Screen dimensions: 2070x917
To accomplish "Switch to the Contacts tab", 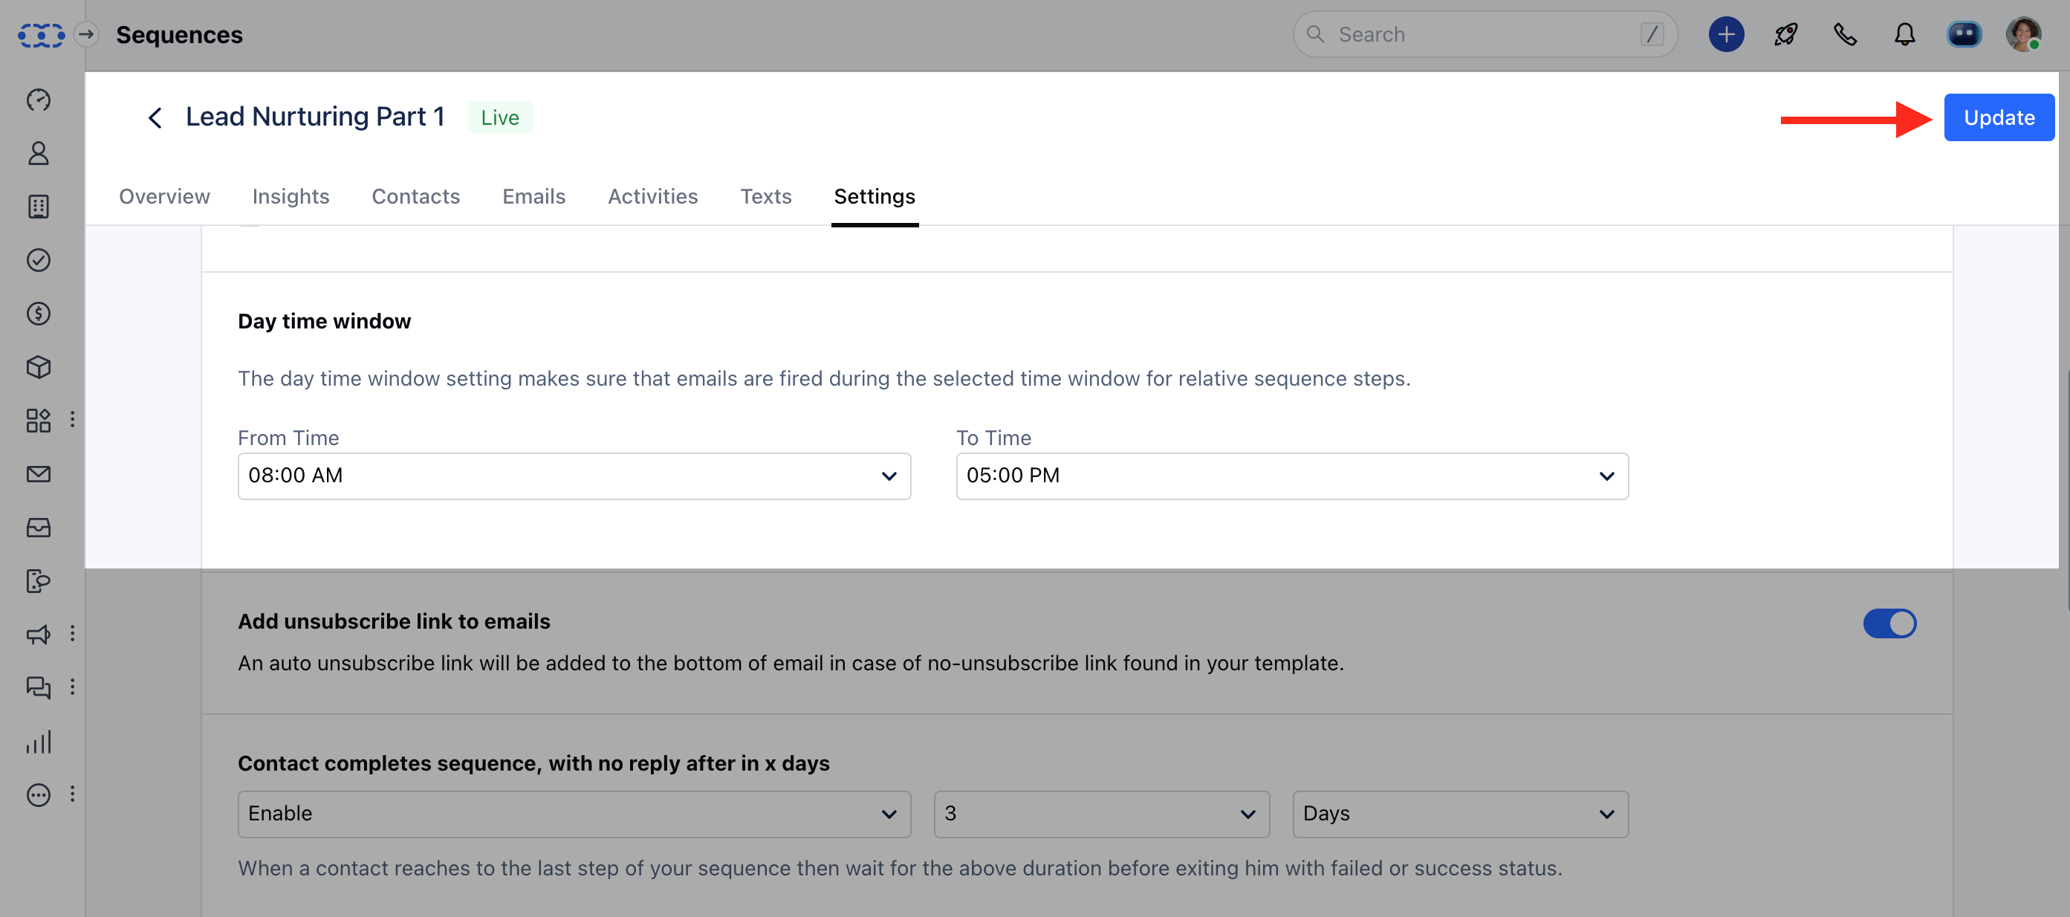I will tap(415, 197).
